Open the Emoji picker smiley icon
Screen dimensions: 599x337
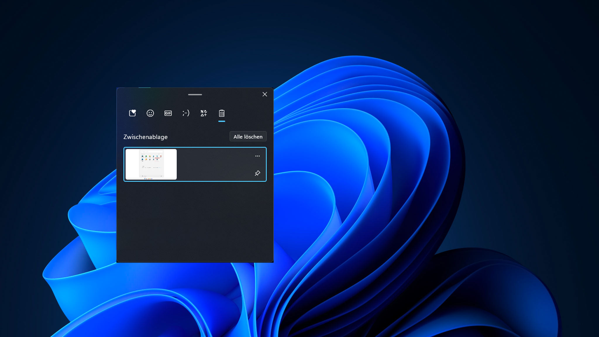(x=150, y=113)
